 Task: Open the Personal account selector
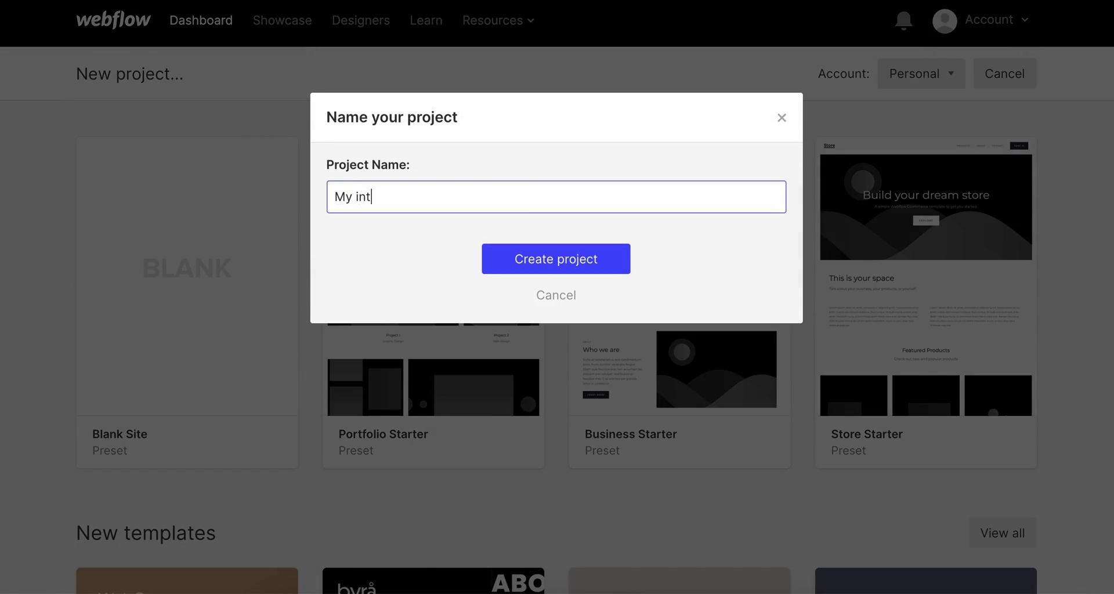[921, 74]
